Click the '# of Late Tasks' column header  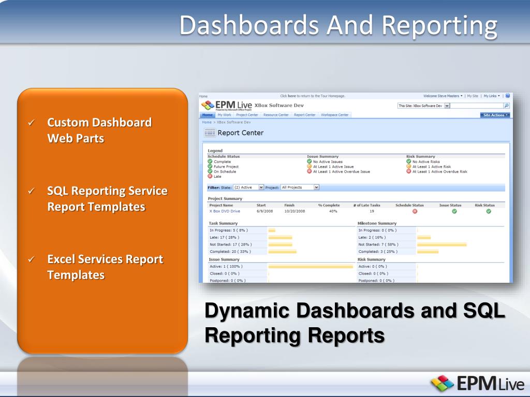(367, 205)
